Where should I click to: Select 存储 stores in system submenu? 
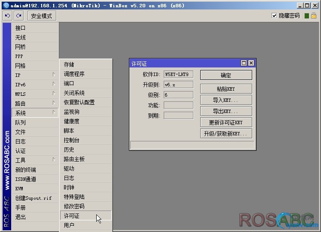(86, 64)
